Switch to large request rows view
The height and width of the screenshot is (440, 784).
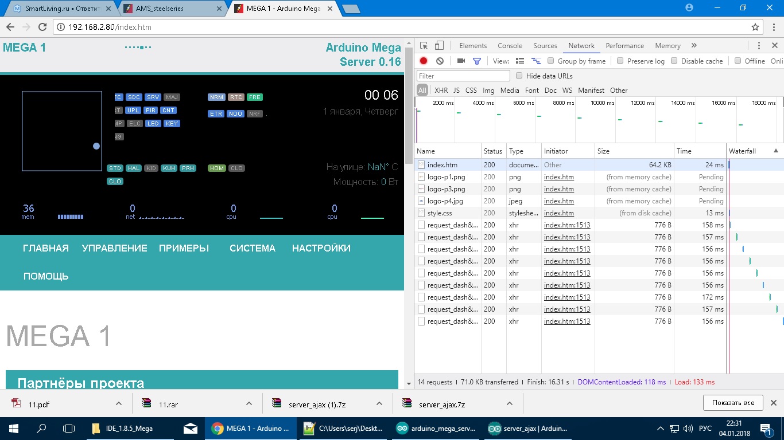[520, 61]
